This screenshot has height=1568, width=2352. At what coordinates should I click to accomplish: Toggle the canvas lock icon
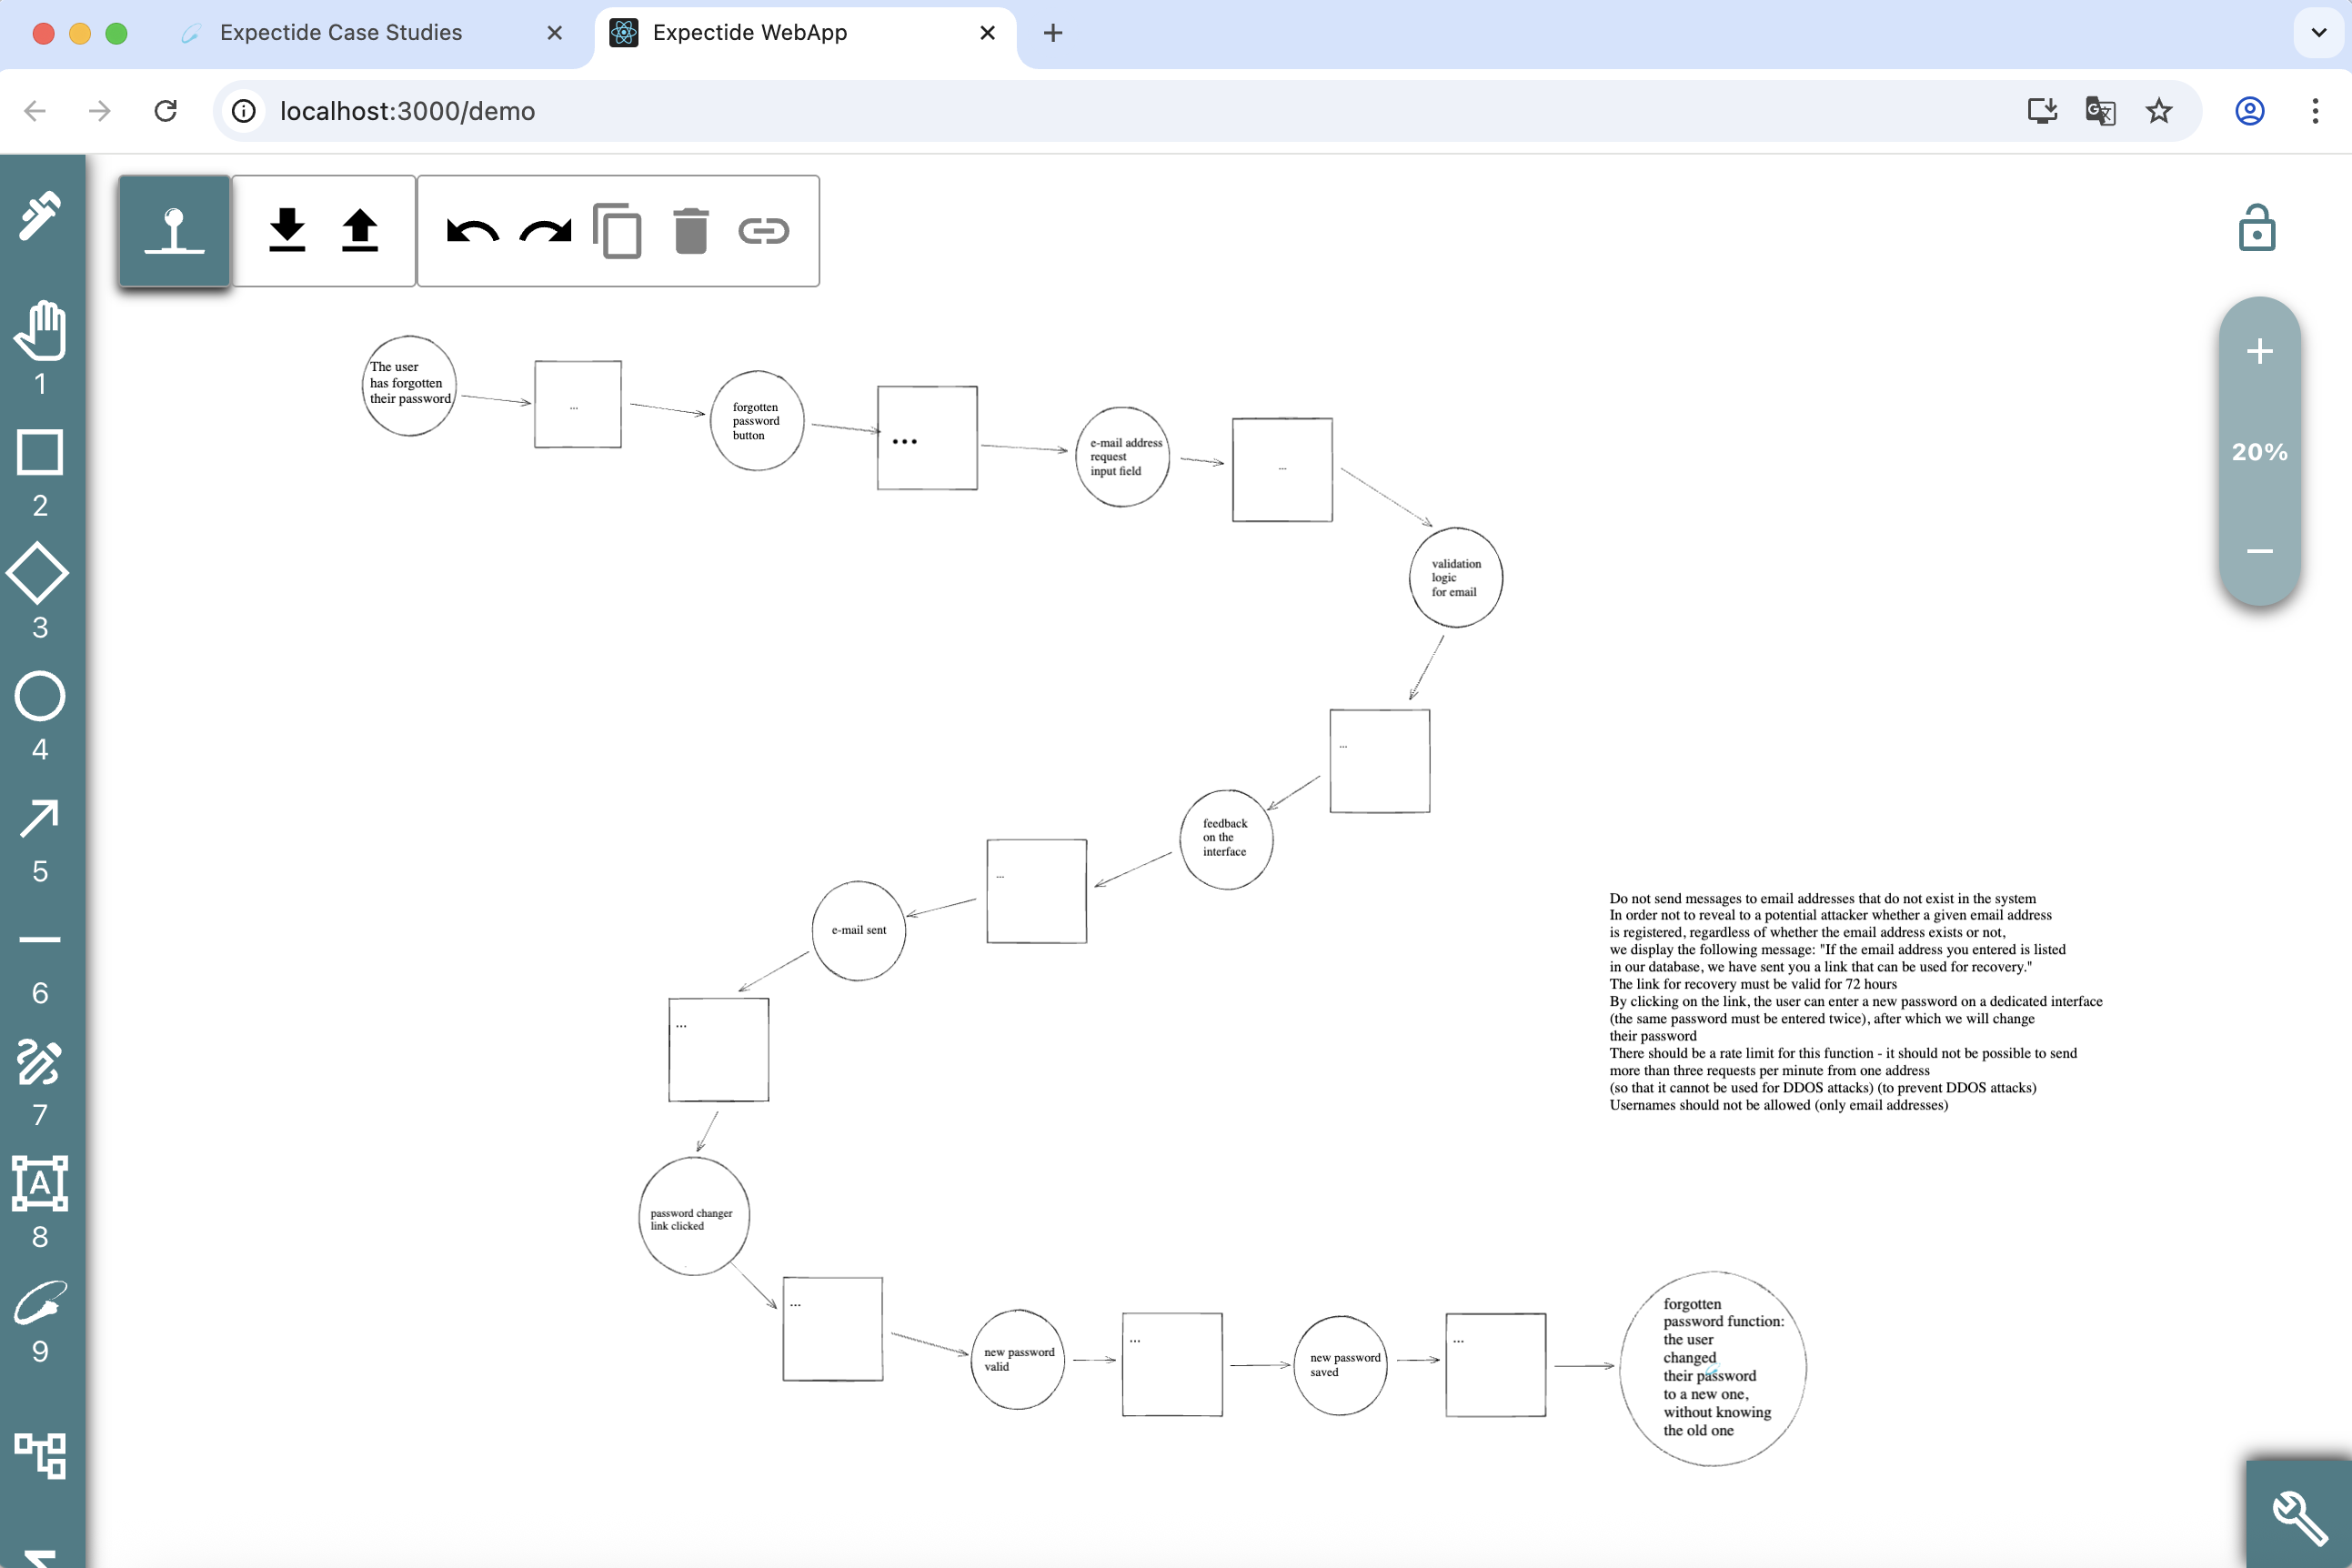pyautogui.click(x=2256, y=228)
